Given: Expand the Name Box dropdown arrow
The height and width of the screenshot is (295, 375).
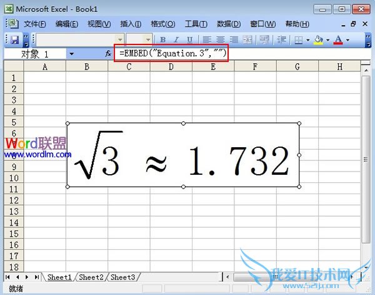Looking at the screenshot, I should point(71,54).
